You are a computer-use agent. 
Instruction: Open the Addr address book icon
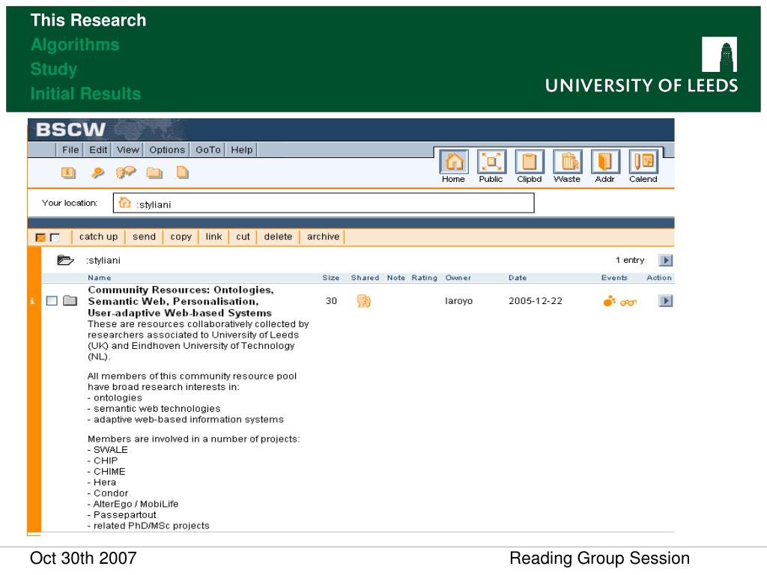605,162
